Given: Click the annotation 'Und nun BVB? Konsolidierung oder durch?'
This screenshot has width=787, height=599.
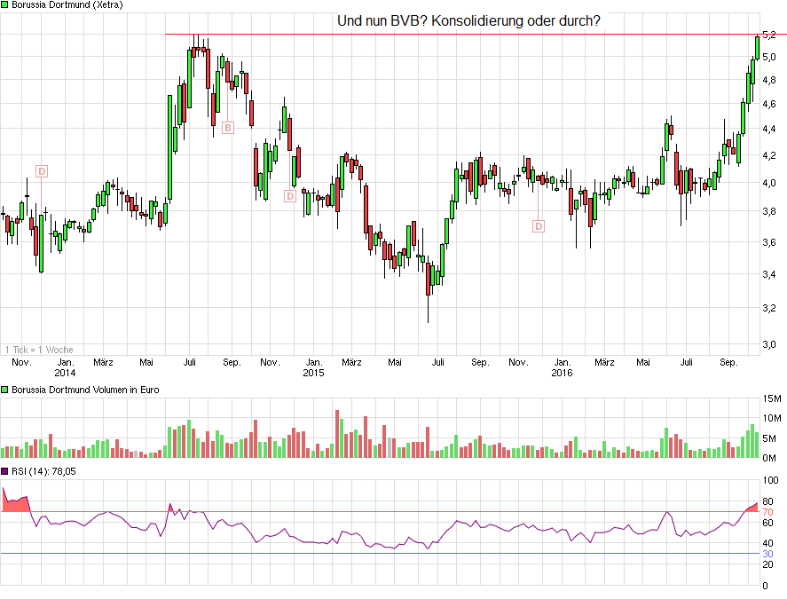Looking at the screenshot, I should 468,21.
